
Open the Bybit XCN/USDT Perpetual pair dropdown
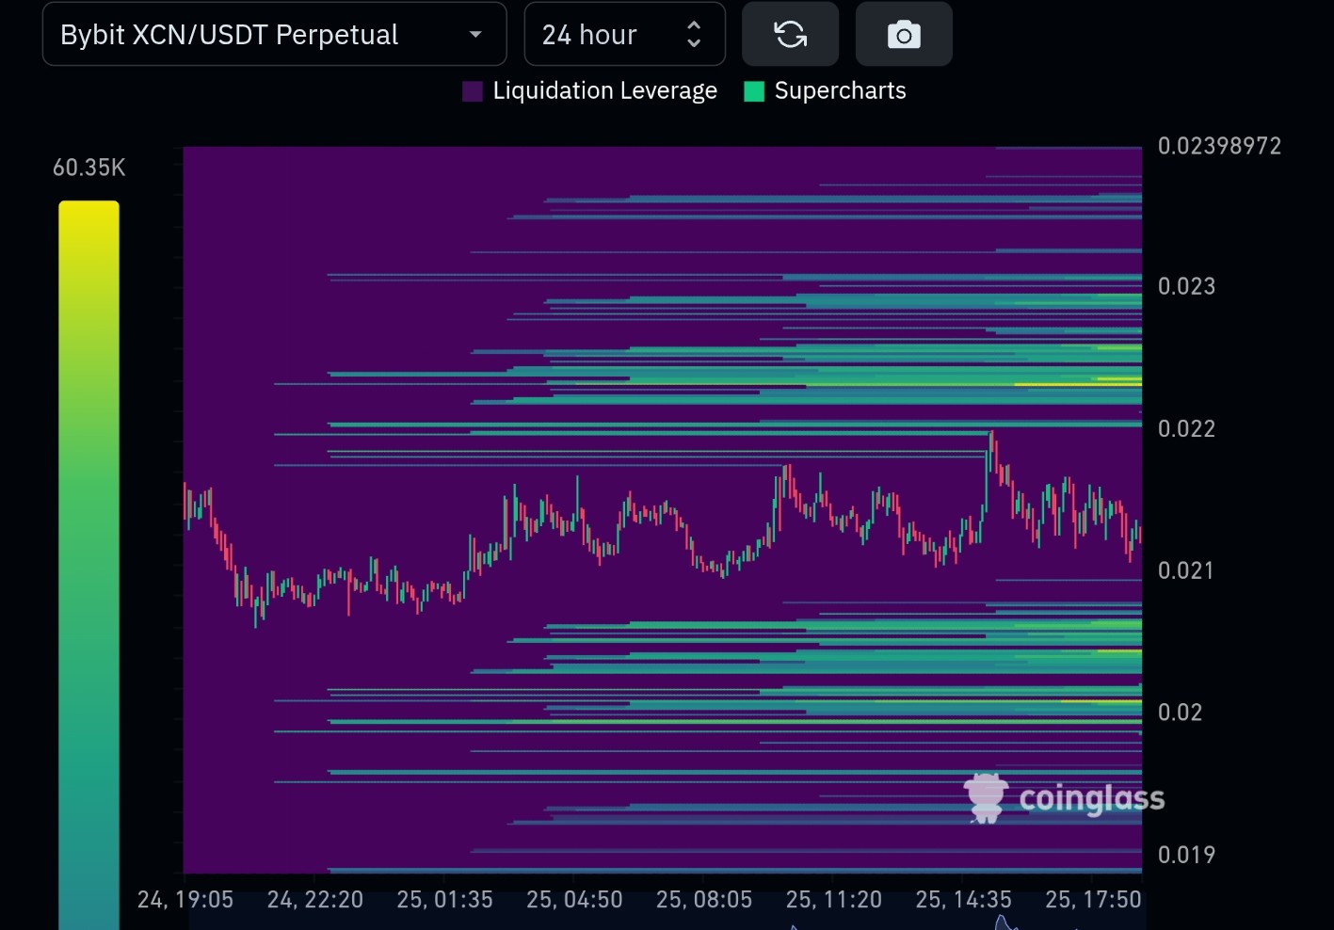[274, 35]
